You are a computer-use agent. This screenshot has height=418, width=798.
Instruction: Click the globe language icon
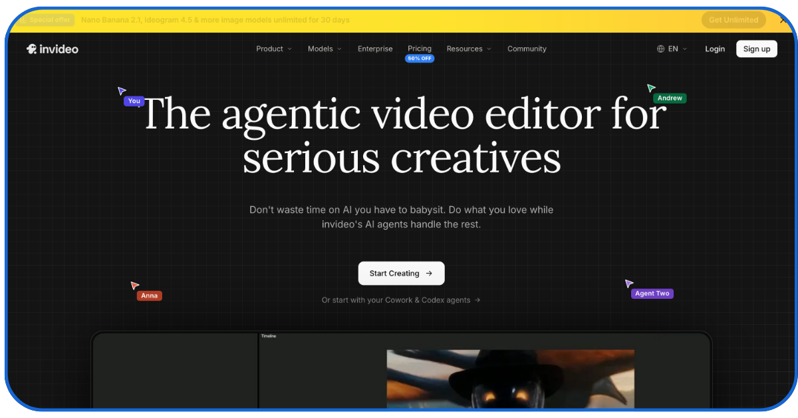tap(660, 49)
